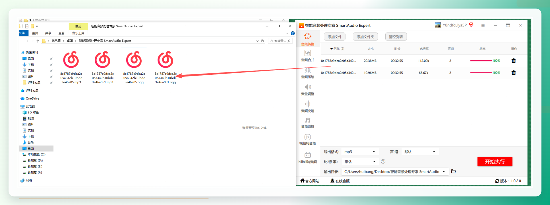
Task: Open the bilibili转音频 tool
Action: [x=307, y=158]
